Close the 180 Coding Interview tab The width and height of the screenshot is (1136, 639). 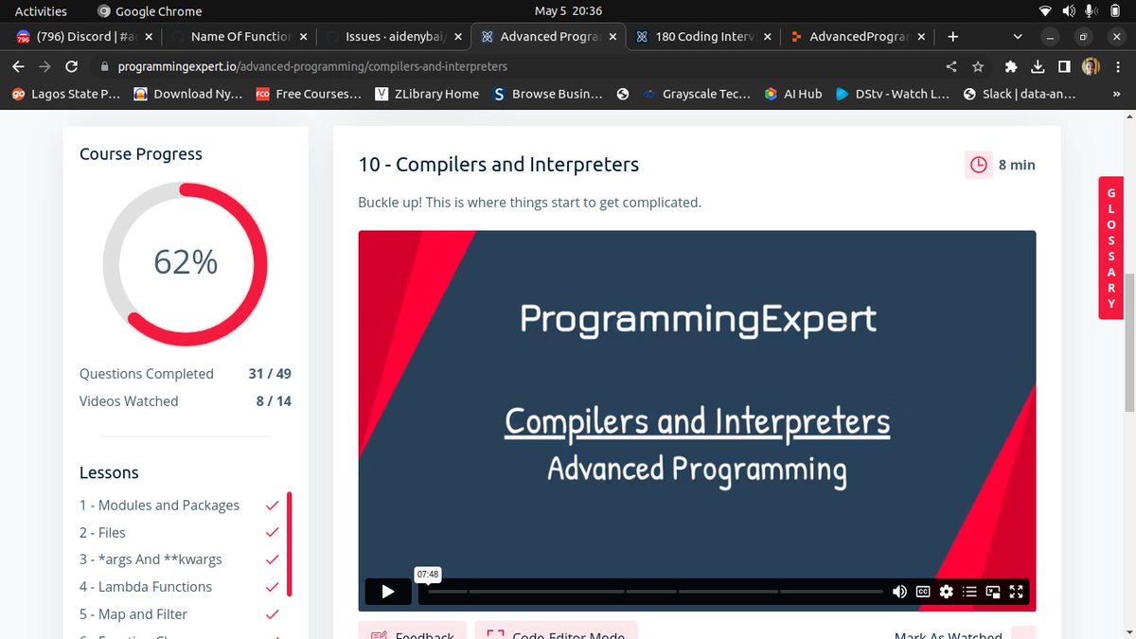(767, 37)
